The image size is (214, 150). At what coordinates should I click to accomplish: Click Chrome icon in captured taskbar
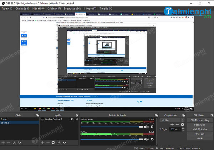[44, 109]
